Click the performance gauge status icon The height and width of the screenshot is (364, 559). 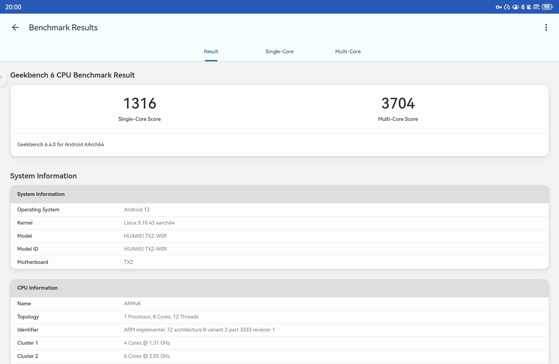[507, 7]
